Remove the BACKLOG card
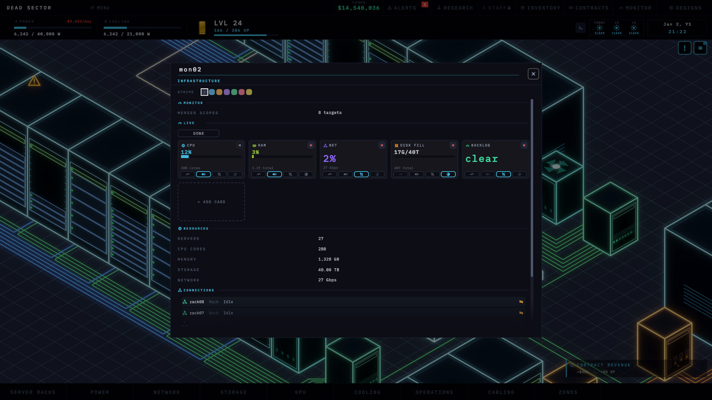The height and width of the screenshot is (400, 712). (524, 145)
